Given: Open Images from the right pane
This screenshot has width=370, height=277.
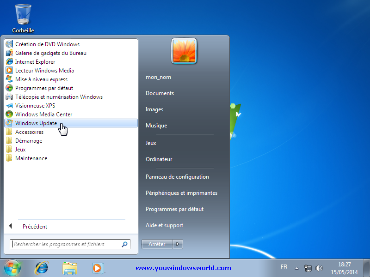Looking at the screenshot, I should tap(154, 109).
